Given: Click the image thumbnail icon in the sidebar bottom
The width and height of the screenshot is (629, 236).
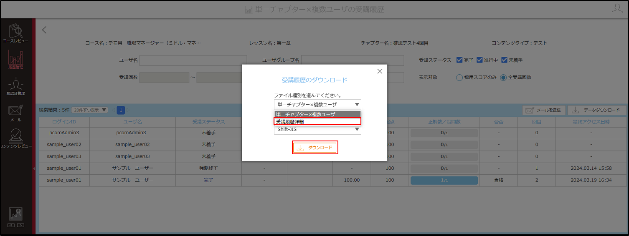Looking at the screenshot, I should click(x=16, y=214).
